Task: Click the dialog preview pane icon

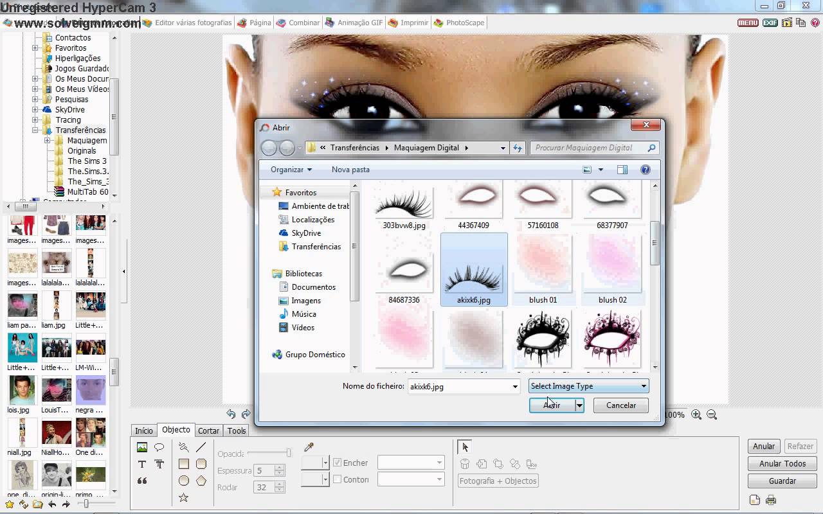Action: click(x=622, y=170)
